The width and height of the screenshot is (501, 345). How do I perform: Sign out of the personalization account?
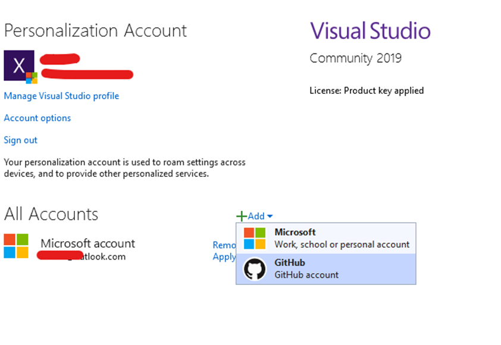coord(20,140)
